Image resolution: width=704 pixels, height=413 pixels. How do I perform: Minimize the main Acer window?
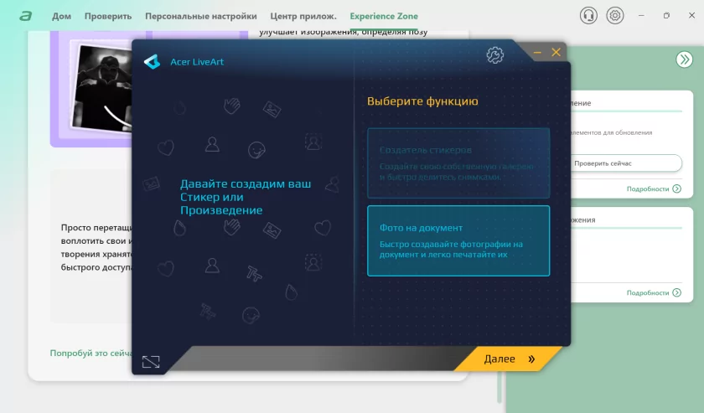(x=641, y=16)
